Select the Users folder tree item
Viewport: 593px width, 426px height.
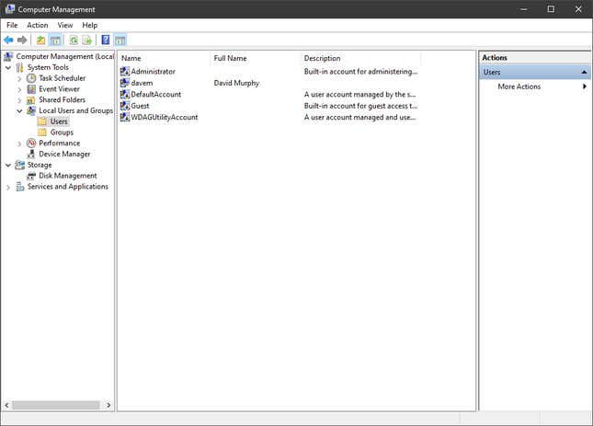[x=59, y=121]
